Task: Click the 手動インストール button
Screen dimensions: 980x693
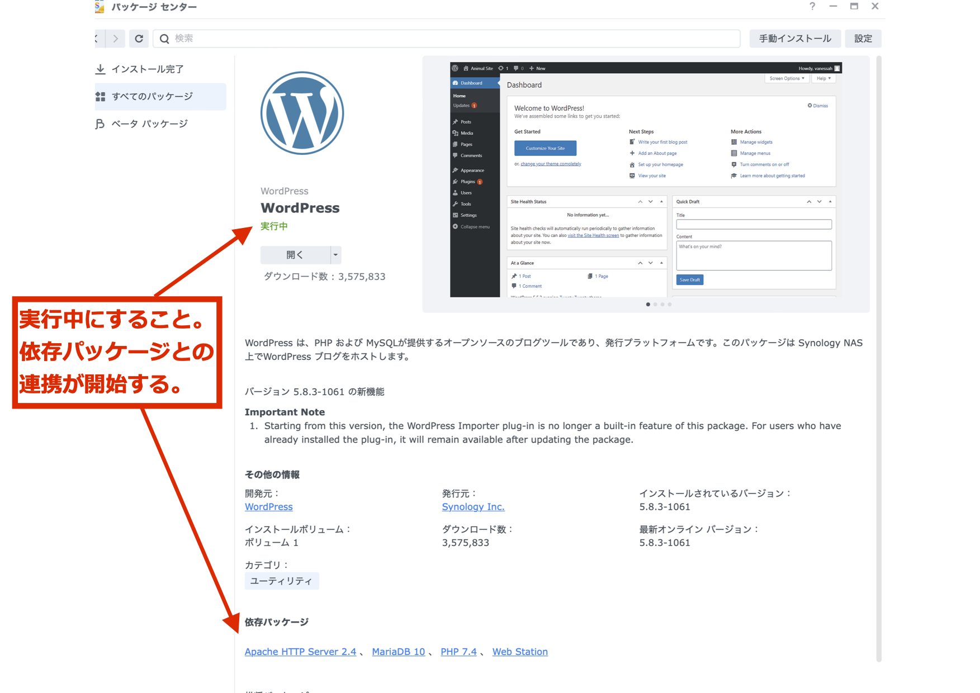Action: (794, 39)
